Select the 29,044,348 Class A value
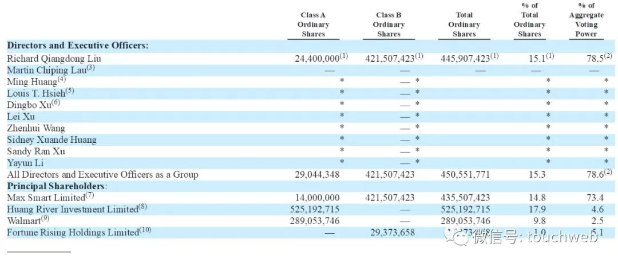The height and width of the screenshot is (264, 618). pyautogui.click(x=317, y=174)
